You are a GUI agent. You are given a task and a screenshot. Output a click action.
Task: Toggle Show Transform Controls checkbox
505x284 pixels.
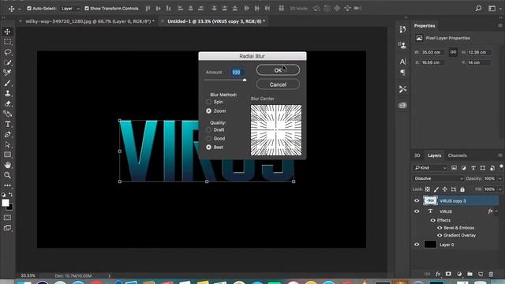(87, 9)
